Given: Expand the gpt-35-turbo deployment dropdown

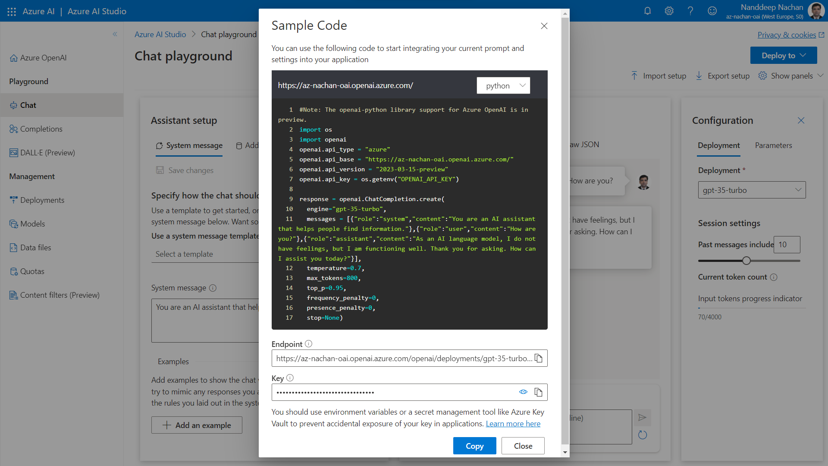Looking at the screenshot, I should pos(752,190).
